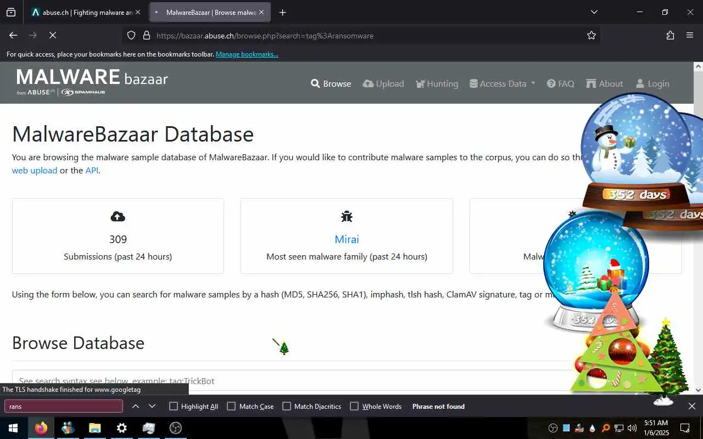Open the list all tabs chevron
The height and width of the screenshot is (439, 703).
pyautogui.click(x=594, y=12)
